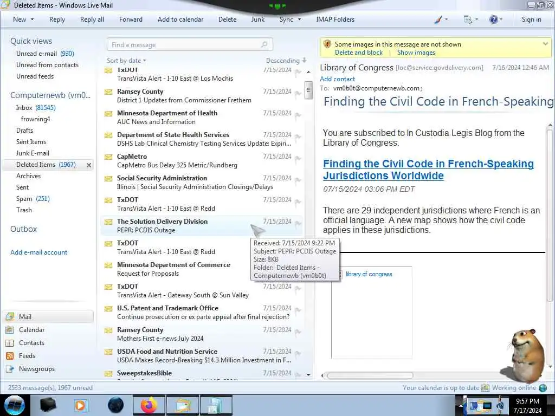This screenshot has height=416, width=555.
Task: Click the reading pane horizontal scrollbar thumb
Action: pos(370,375)
